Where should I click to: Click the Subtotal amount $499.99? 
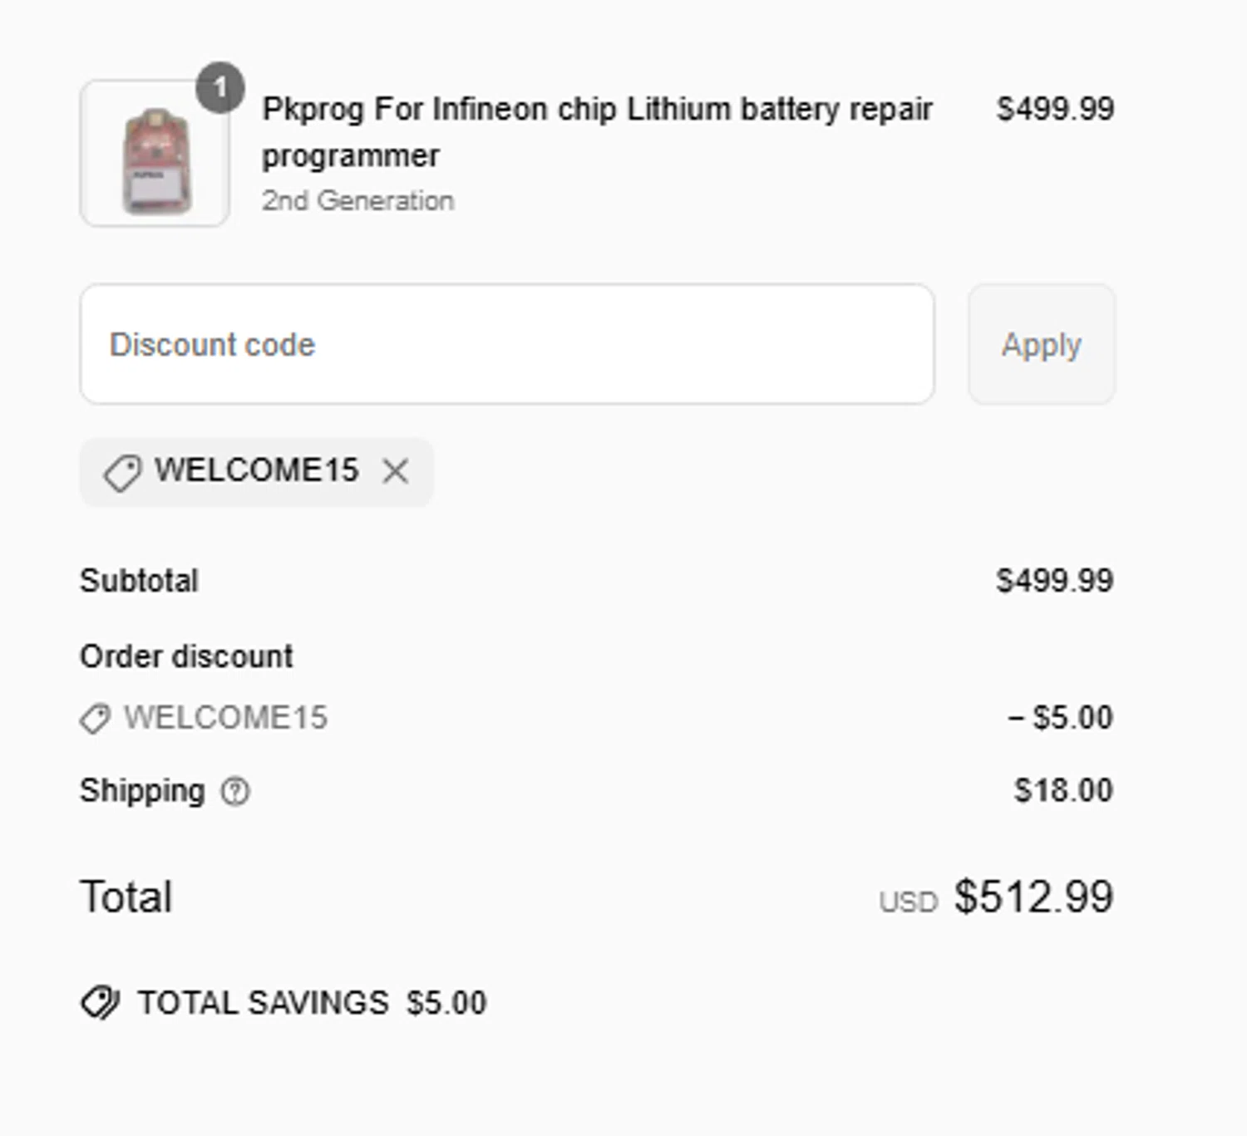click(x=1054, y=581)
